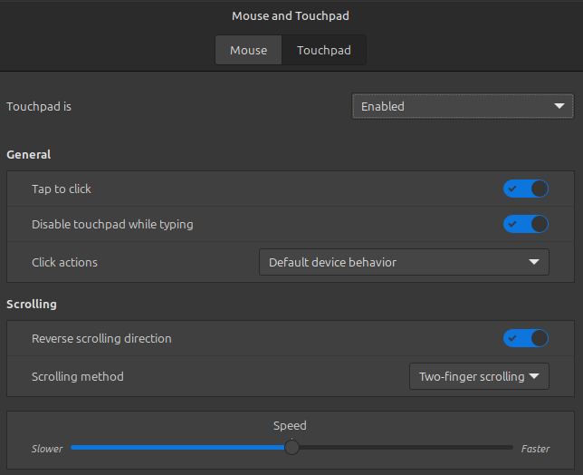Click the arrow beside Two-finger scrolling

click(x=534, y=376)
